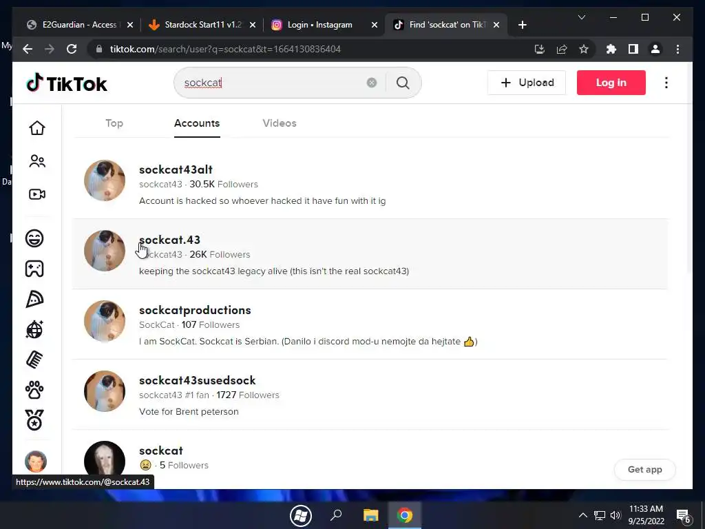Click the clock showing 11:33 AM

click(x=646, y=509)
